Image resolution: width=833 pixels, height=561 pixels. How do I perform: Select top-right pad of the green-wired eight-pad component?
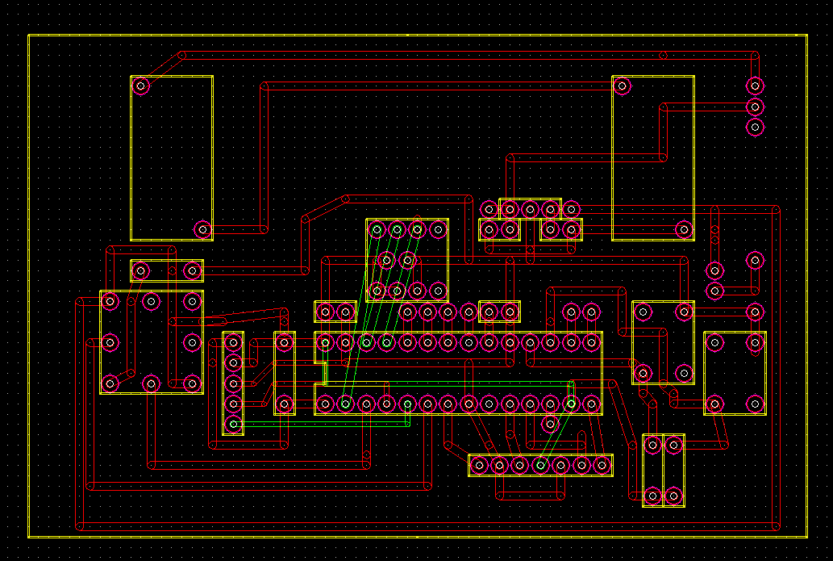[438, 230]
